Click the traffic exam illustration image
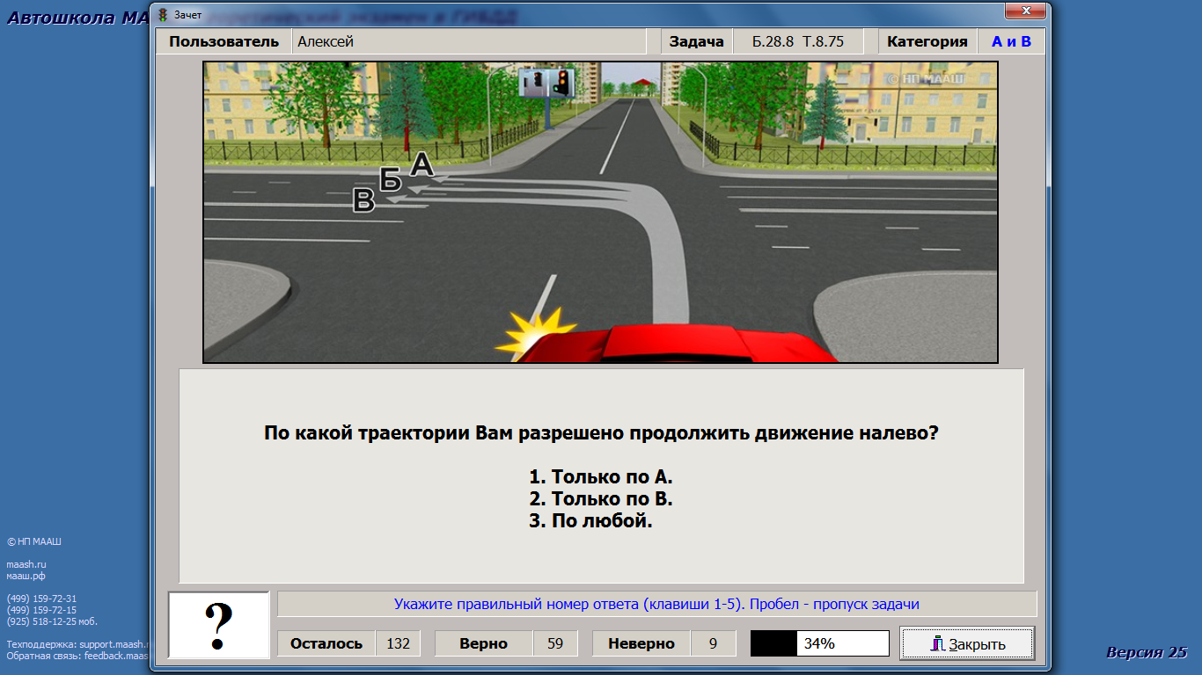The image size is (1202, 675). click(600, 212)
